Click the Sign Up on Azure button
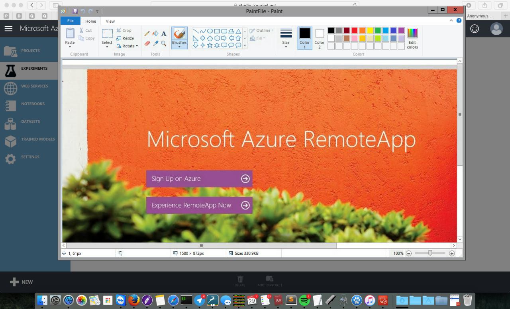 [x=199, y=179]
